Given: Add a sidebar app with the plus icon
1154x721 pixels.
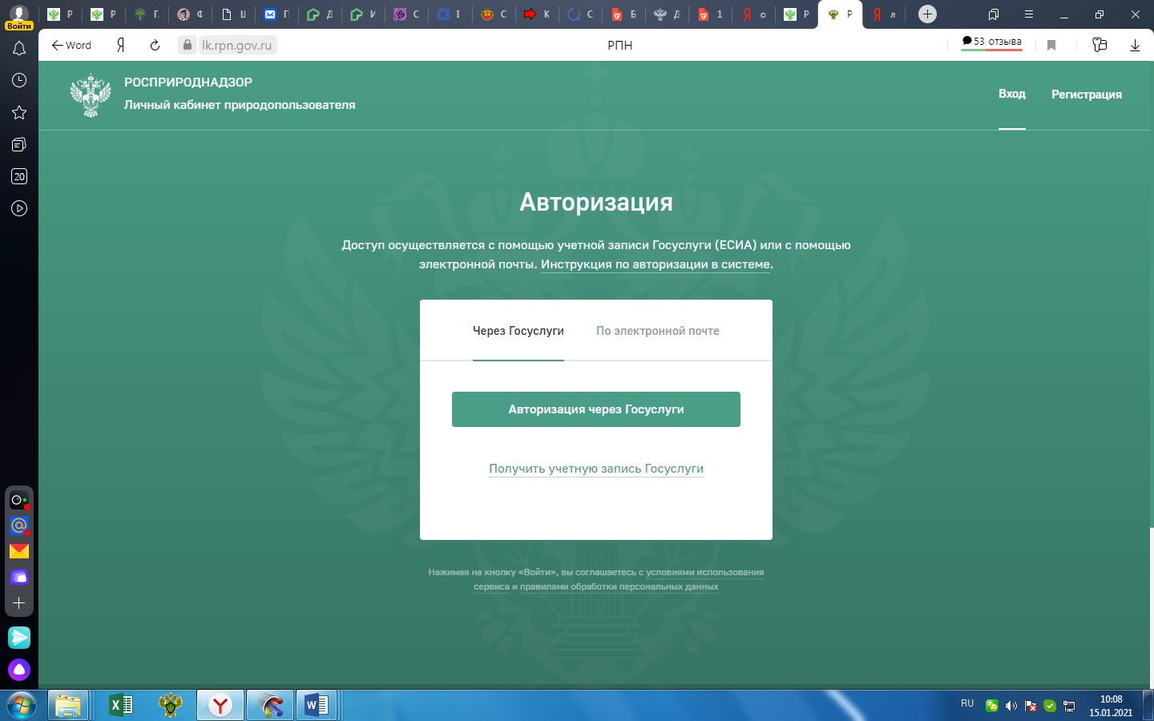Looking at the screenshot, I should click(19, 602).
